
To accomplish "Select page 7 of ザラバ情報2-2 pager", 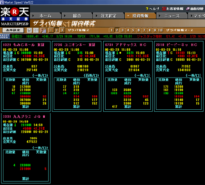I will click(x=144, y=30).
